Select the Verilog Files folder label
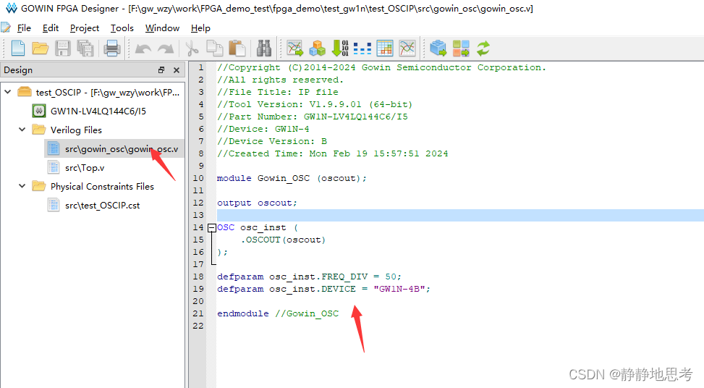The image size is (704, 388). (76, 130)
